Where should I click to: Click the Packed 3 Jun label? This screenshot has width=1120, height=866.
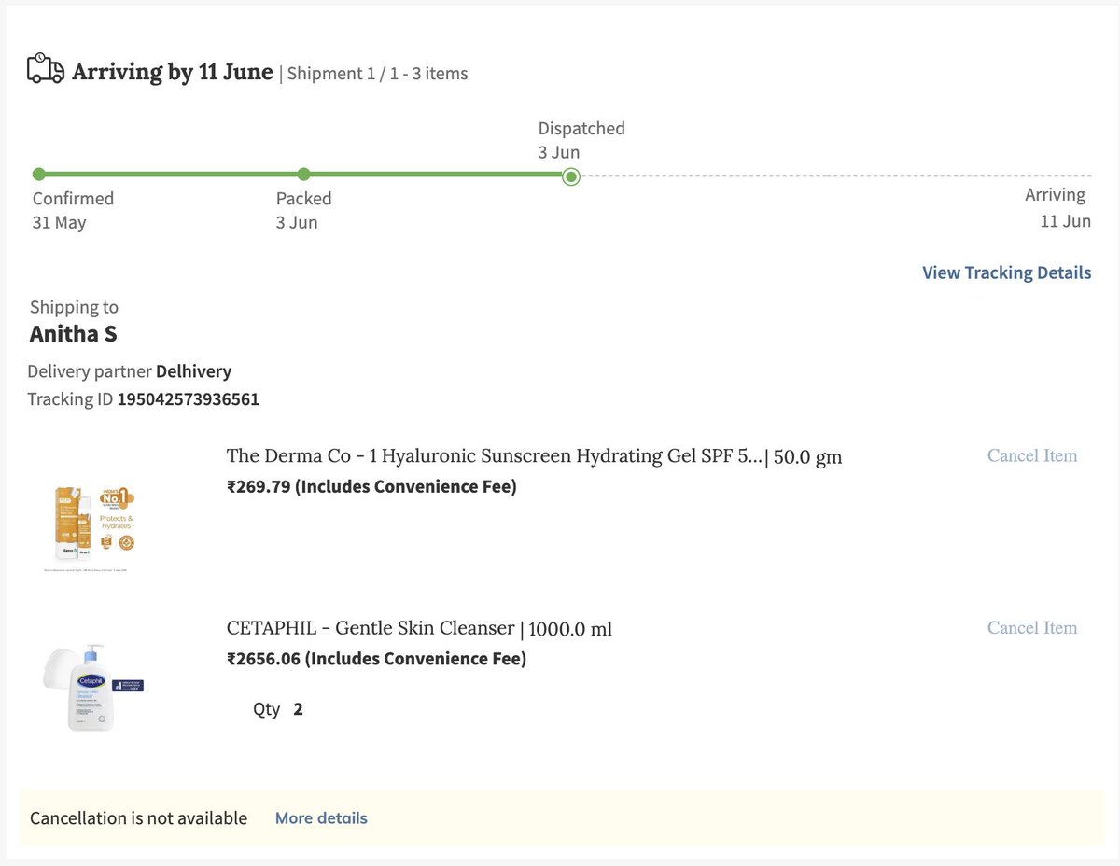pos(303,210)
